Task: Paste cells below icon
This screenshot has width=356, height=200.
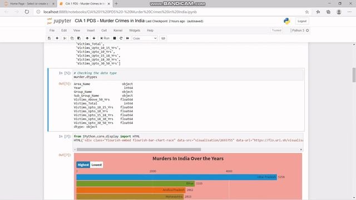Action: [x=79, y=38]
